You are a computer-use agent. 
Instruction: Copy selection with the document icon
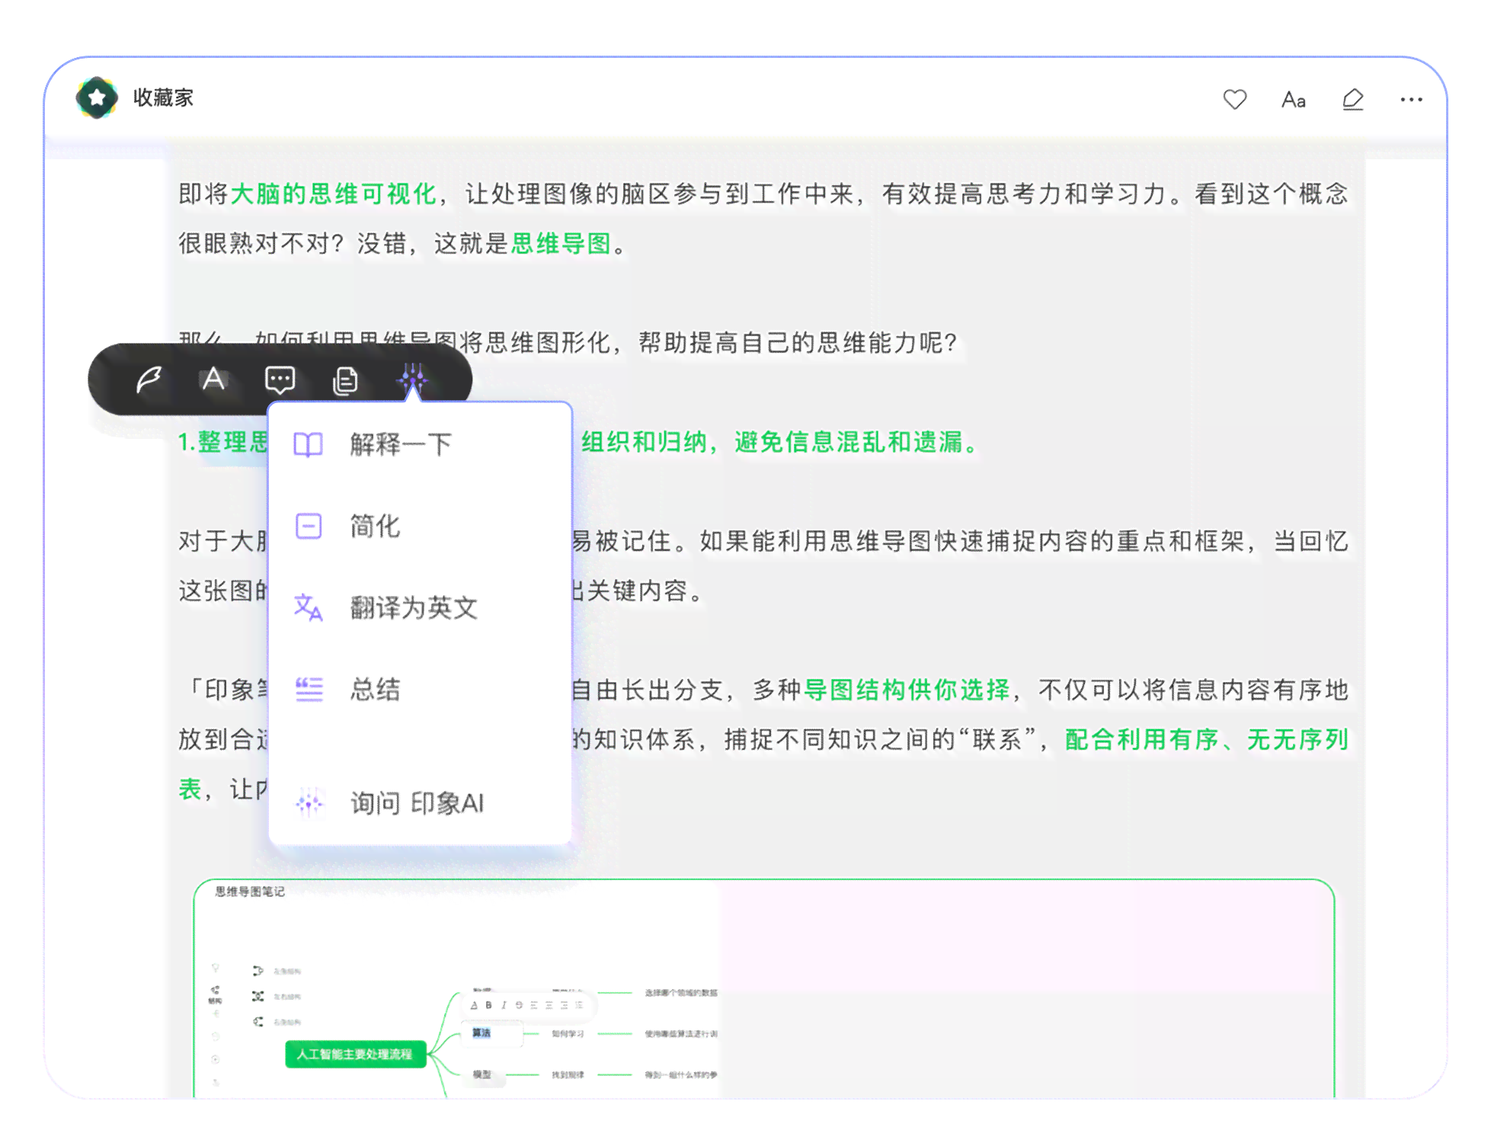pos(345,379)
